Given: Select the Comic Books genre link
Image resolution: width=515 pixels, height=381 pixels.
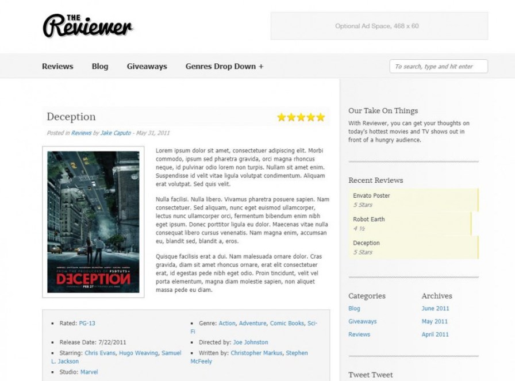Looking at the screenshot, I should (287, 323).
